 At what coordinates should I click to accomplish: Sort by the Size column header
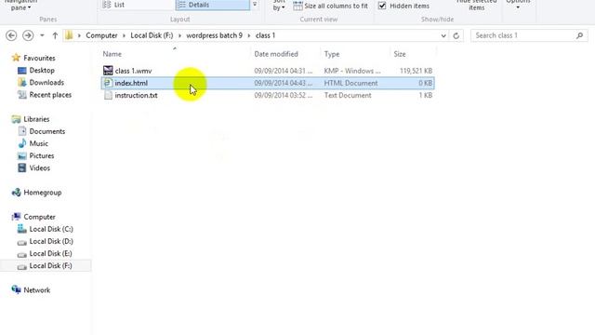[400, 54]
